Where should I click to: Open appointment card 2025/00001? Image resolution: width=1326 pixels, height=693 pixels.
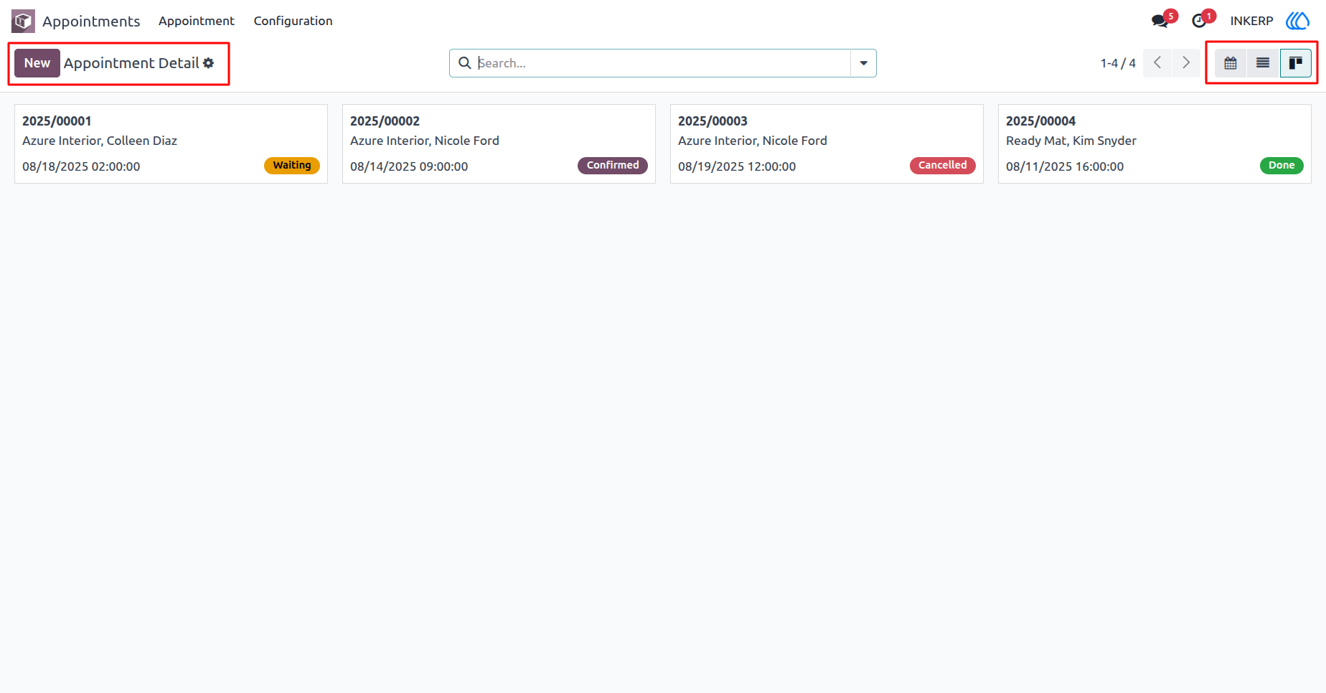coord(171,143)
